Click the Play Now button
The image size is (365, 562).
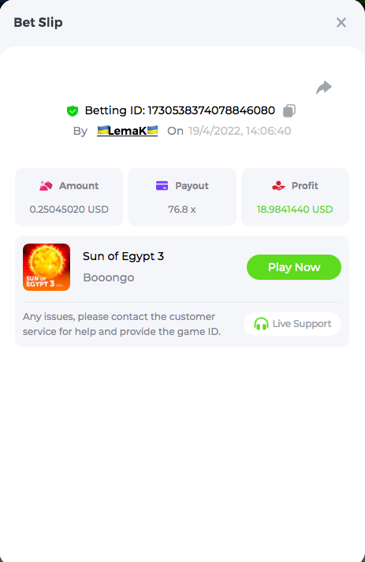pyautogui.click(x=294, y=267)
